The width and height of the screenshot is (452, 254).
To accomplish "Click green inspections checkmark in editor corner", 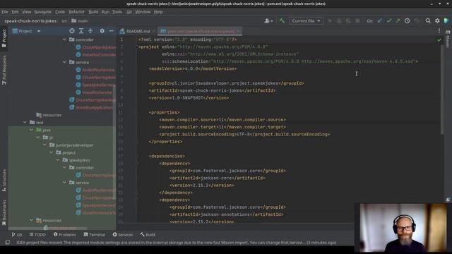I will click(439, 40).
